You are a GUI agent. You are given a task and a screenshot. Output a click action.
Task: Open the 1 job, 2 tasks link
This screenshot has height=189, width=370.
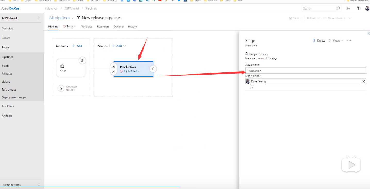(x=131, y=71)
